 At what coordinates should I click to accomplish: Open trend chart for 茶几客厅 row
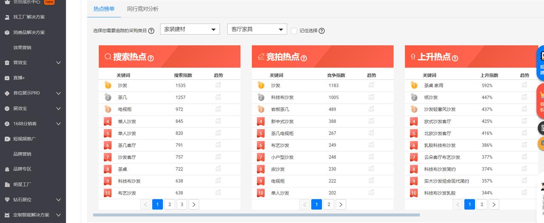[x=218, y=145]
